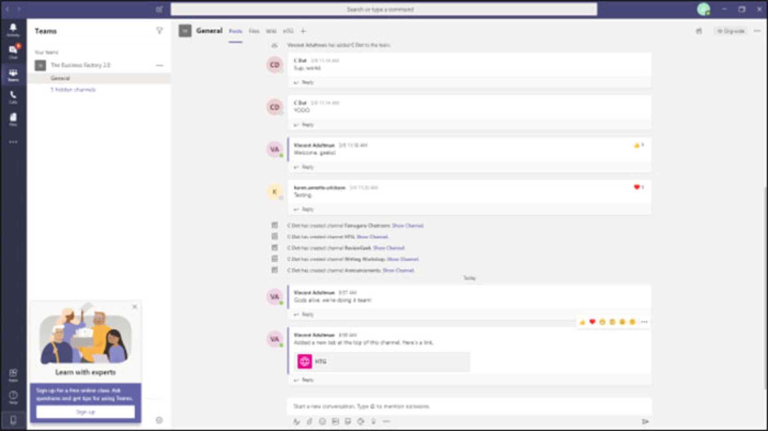Image resolution: width=768 pixels, height=431 pixels.
Task: Close the Learn with experts promo card
Action: 135,307
